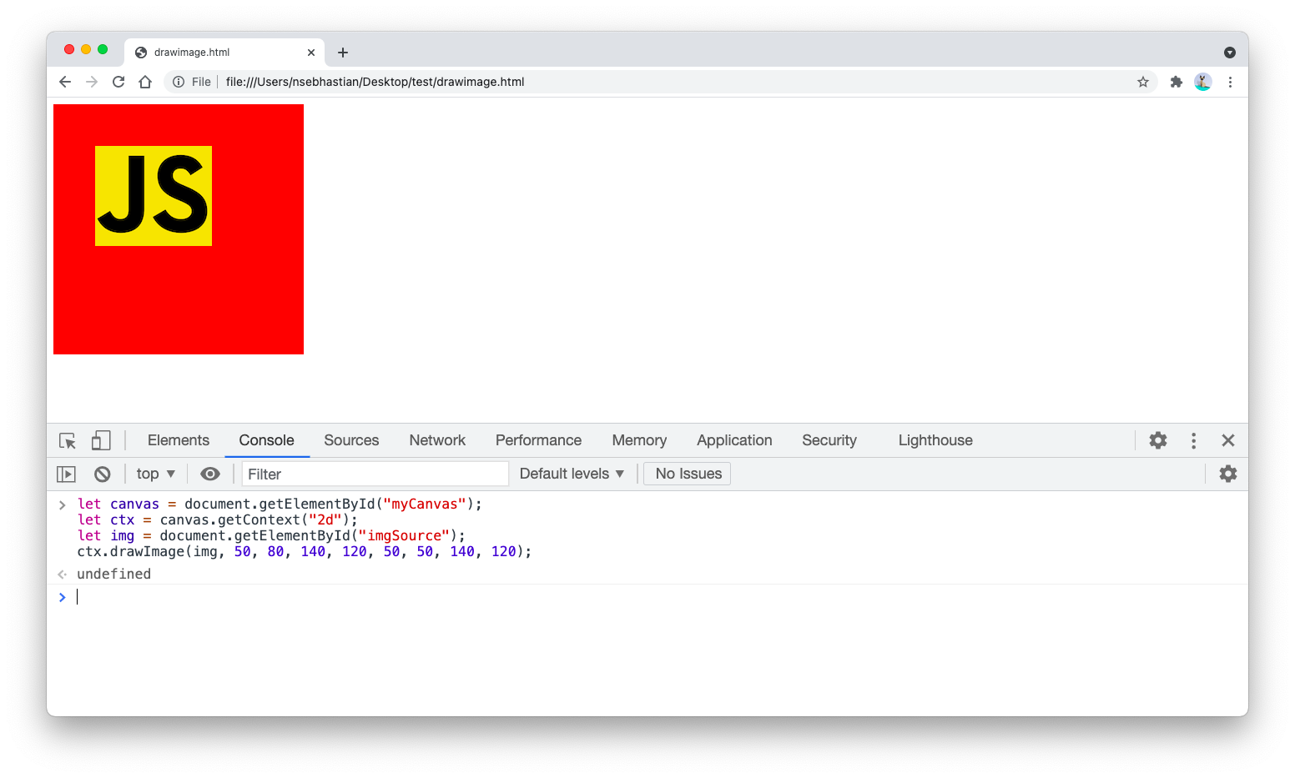Select the Inspect Element tool
Image resolution: width=1295 pixels, height=778 pixels.
click(x=67, y=440)
